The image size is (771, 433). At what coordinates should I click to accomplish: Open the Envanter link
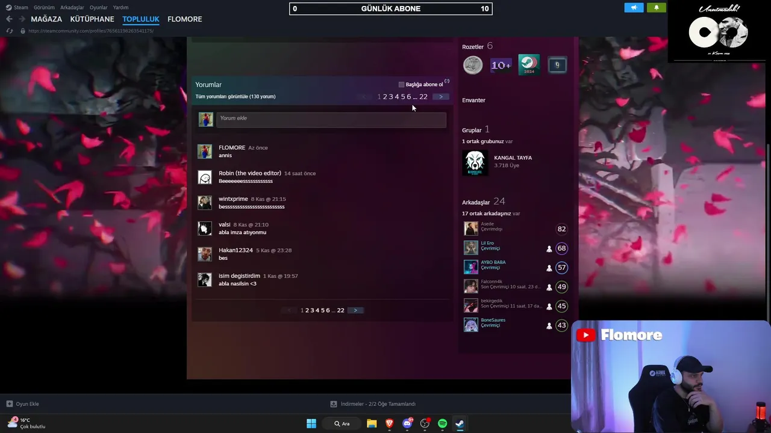[x=473, y=100]
